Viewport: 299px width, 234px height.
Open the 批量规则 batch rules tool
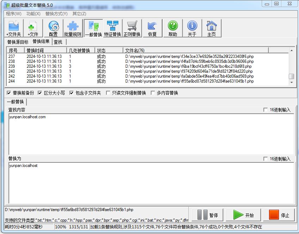tap(73, 28)
